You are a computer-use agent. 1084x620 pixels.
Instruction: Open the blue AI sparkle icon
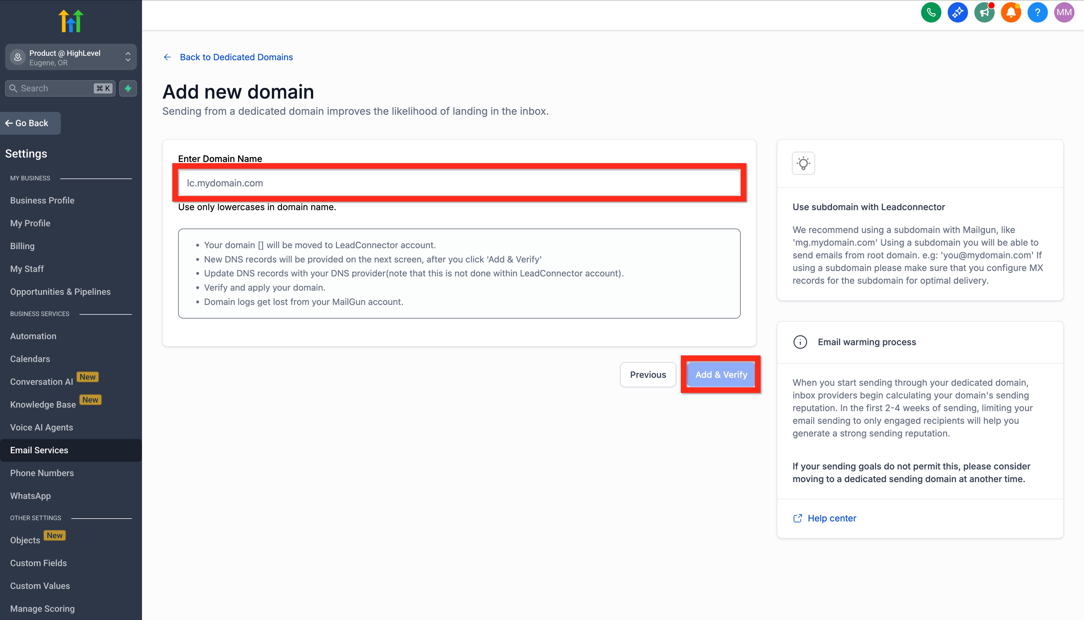(x=958, y=12)
